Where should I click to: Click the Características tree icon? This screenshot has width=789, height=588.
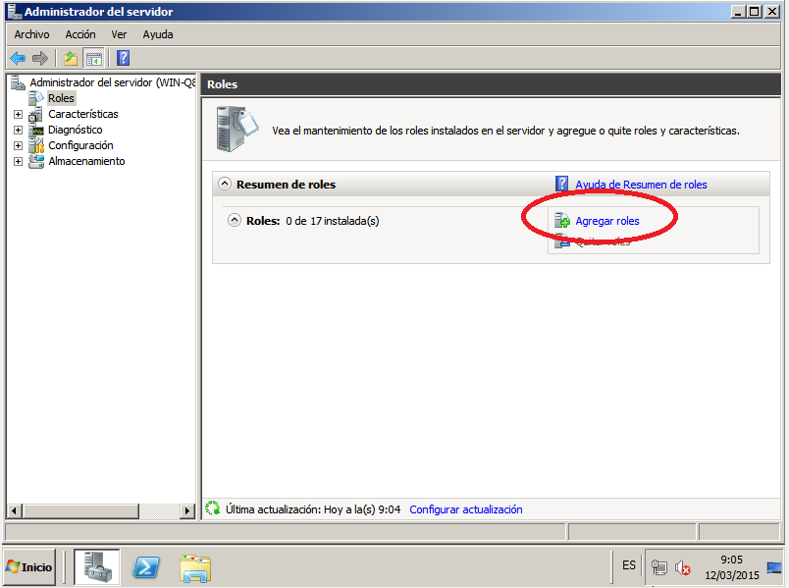pos(35,114)
